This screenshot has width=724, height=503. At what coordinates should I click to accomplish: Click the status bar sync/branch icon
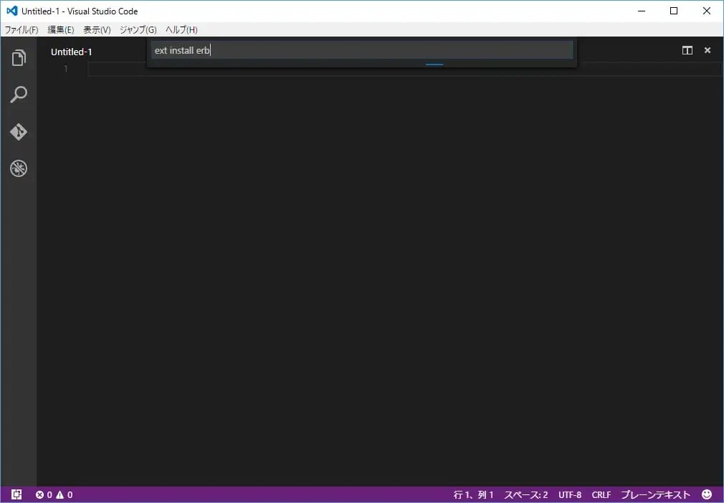(x=16, y=494)
